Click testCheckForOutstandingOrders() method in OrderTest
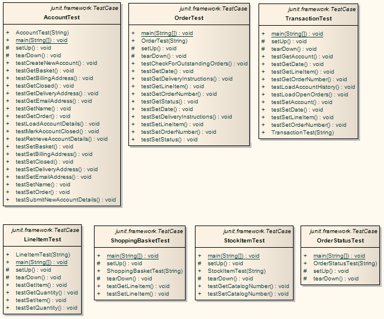Viewport: 384px width, 319px height. tap(194, 64)
